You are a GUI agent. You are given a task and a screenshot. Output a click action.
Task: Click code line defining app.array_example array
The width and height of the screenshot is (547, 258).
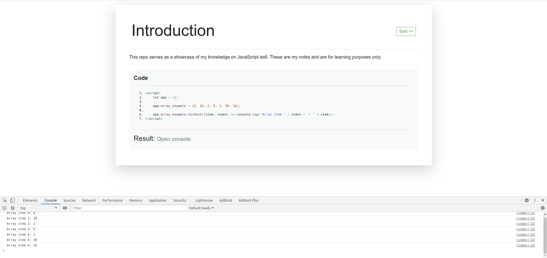(197, 106)
